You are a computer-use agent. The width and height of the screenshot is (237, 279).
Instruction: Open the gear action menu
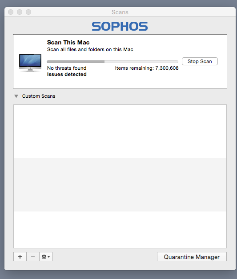tap(46, 257)
